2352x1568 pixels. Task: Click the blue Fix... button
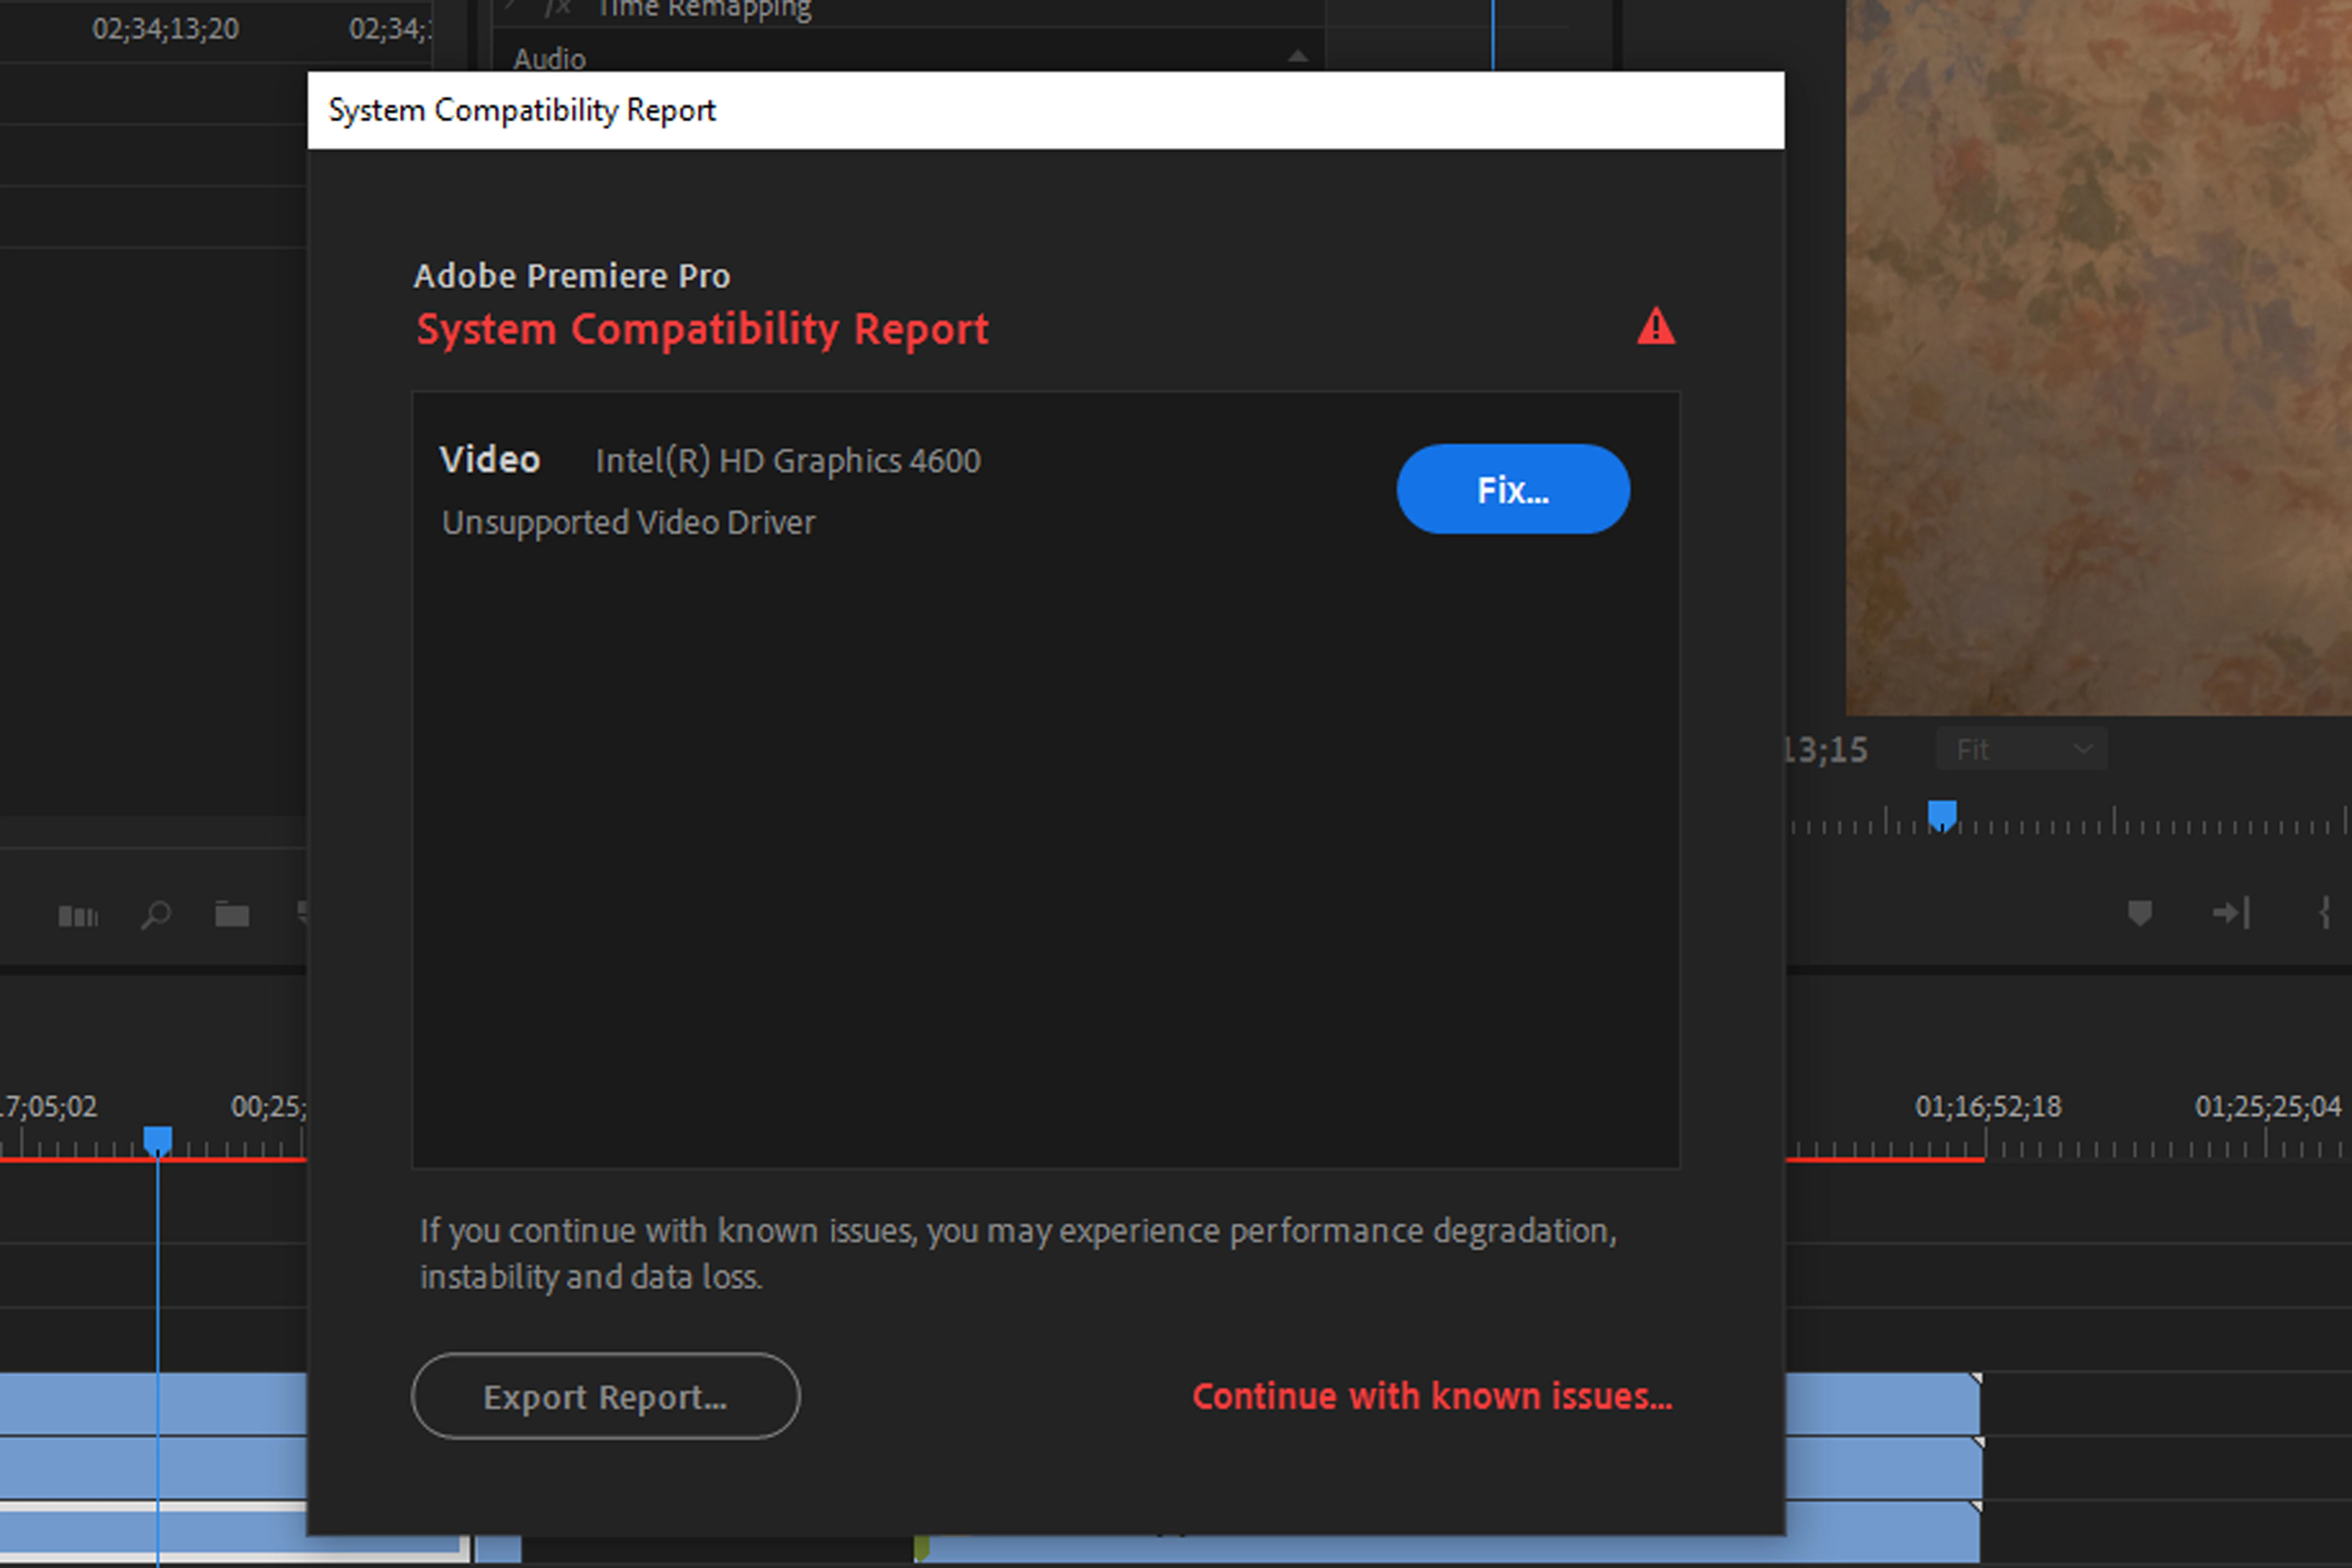click(1512, 489)
